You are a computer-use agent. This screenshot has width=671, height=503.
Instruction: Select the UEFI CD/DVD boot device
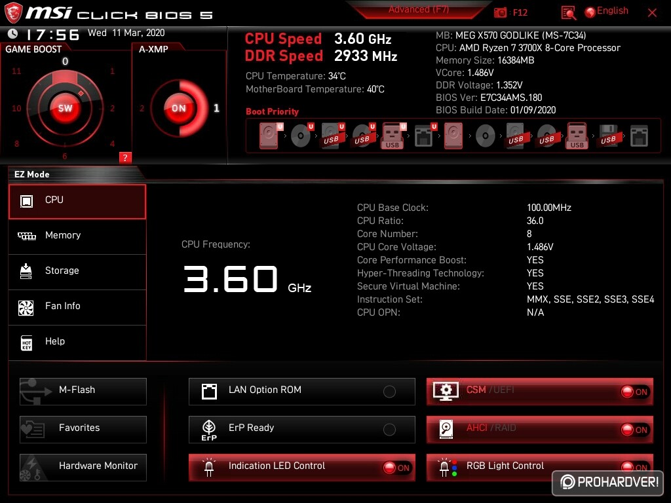click(302, 136)
